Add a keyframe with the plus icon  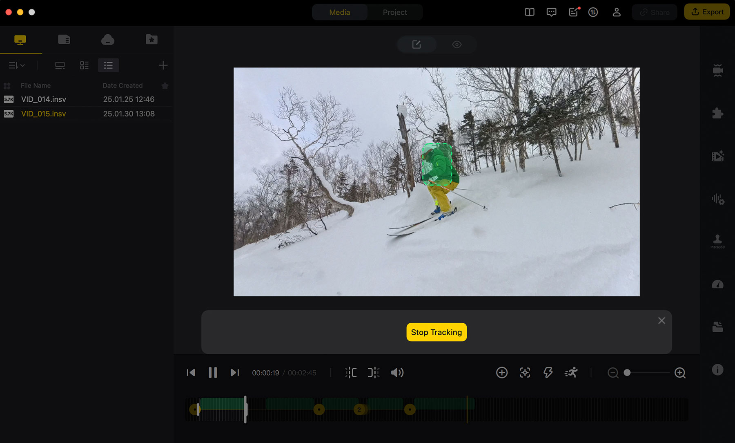502,373
